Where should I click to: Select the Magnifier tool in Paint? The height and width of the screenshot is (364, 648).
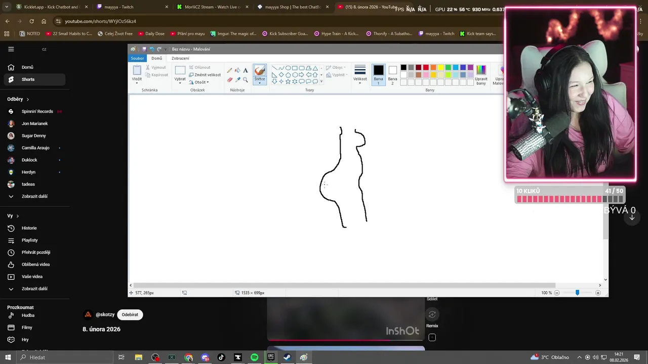246,80
